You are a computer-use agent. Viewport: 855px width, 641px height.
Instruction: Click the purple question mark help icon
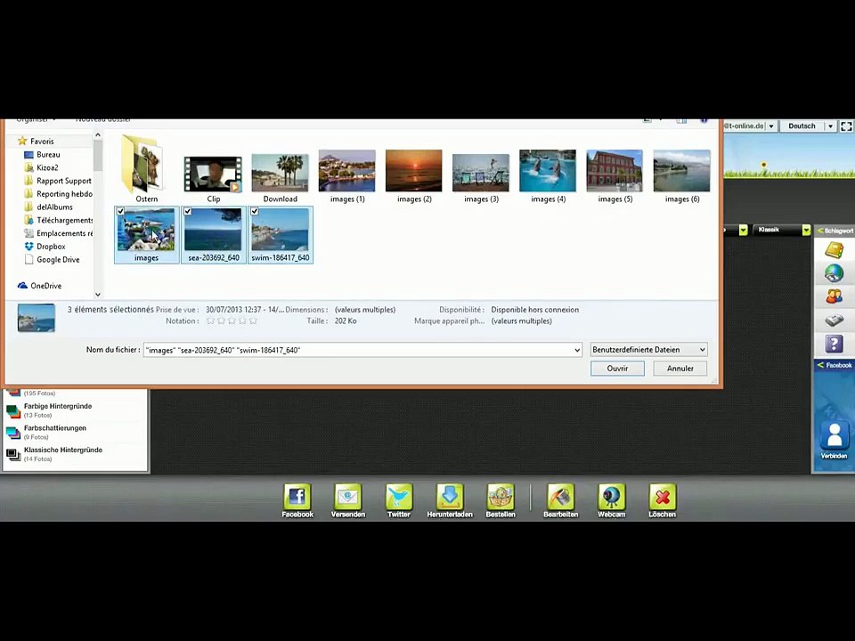(x=834, y=344)
